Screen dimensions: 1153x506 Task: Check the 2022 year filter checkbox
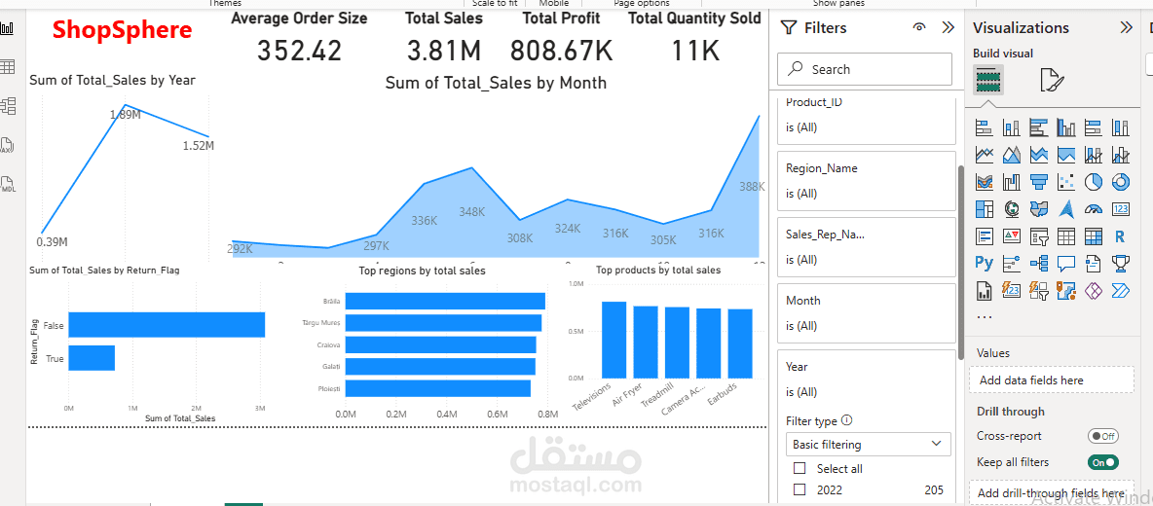point(800,489)
